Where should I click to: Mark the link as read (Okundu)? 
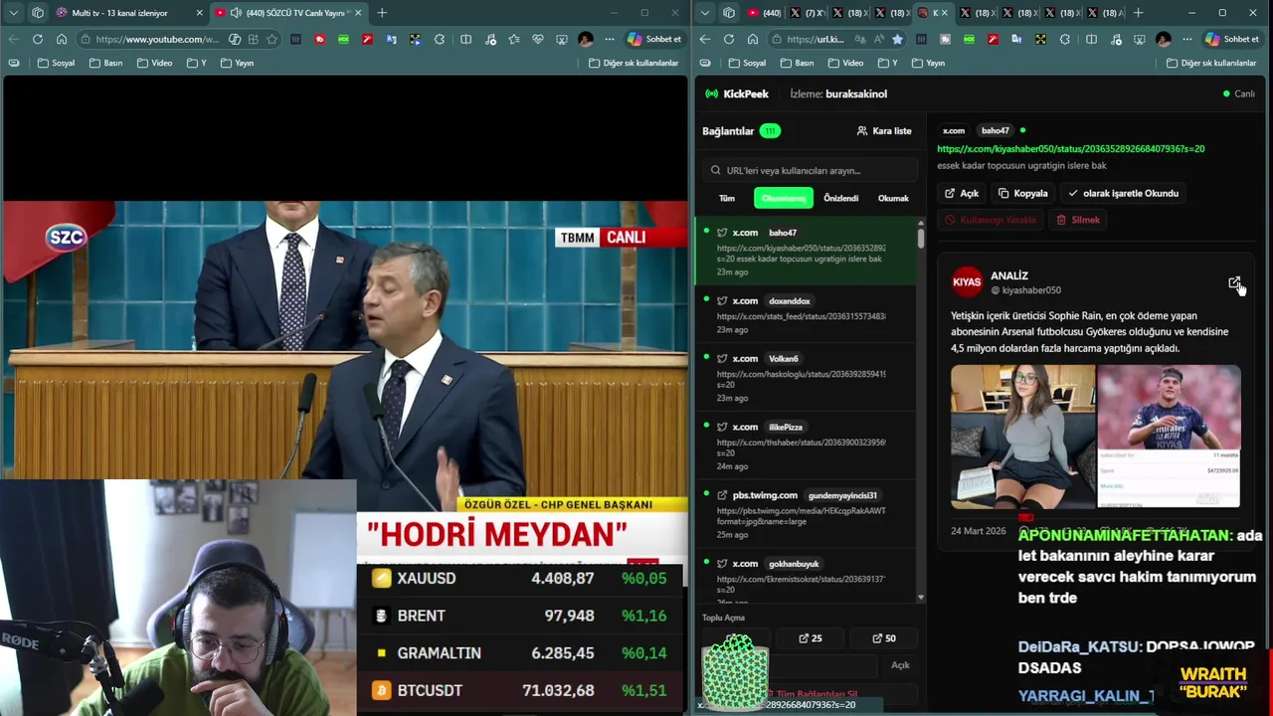pos(1123,193)
